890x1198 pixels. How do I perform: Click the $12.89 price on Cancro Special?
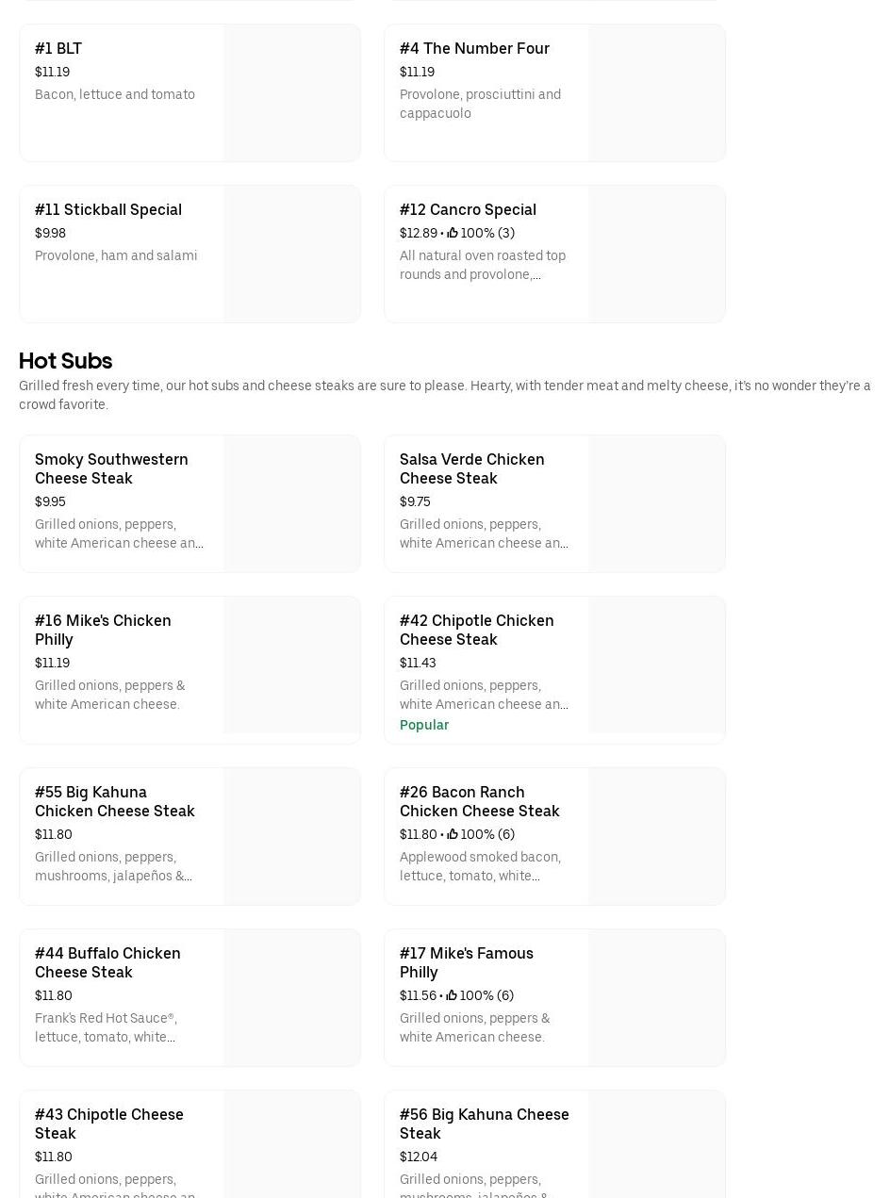[418, 233]
